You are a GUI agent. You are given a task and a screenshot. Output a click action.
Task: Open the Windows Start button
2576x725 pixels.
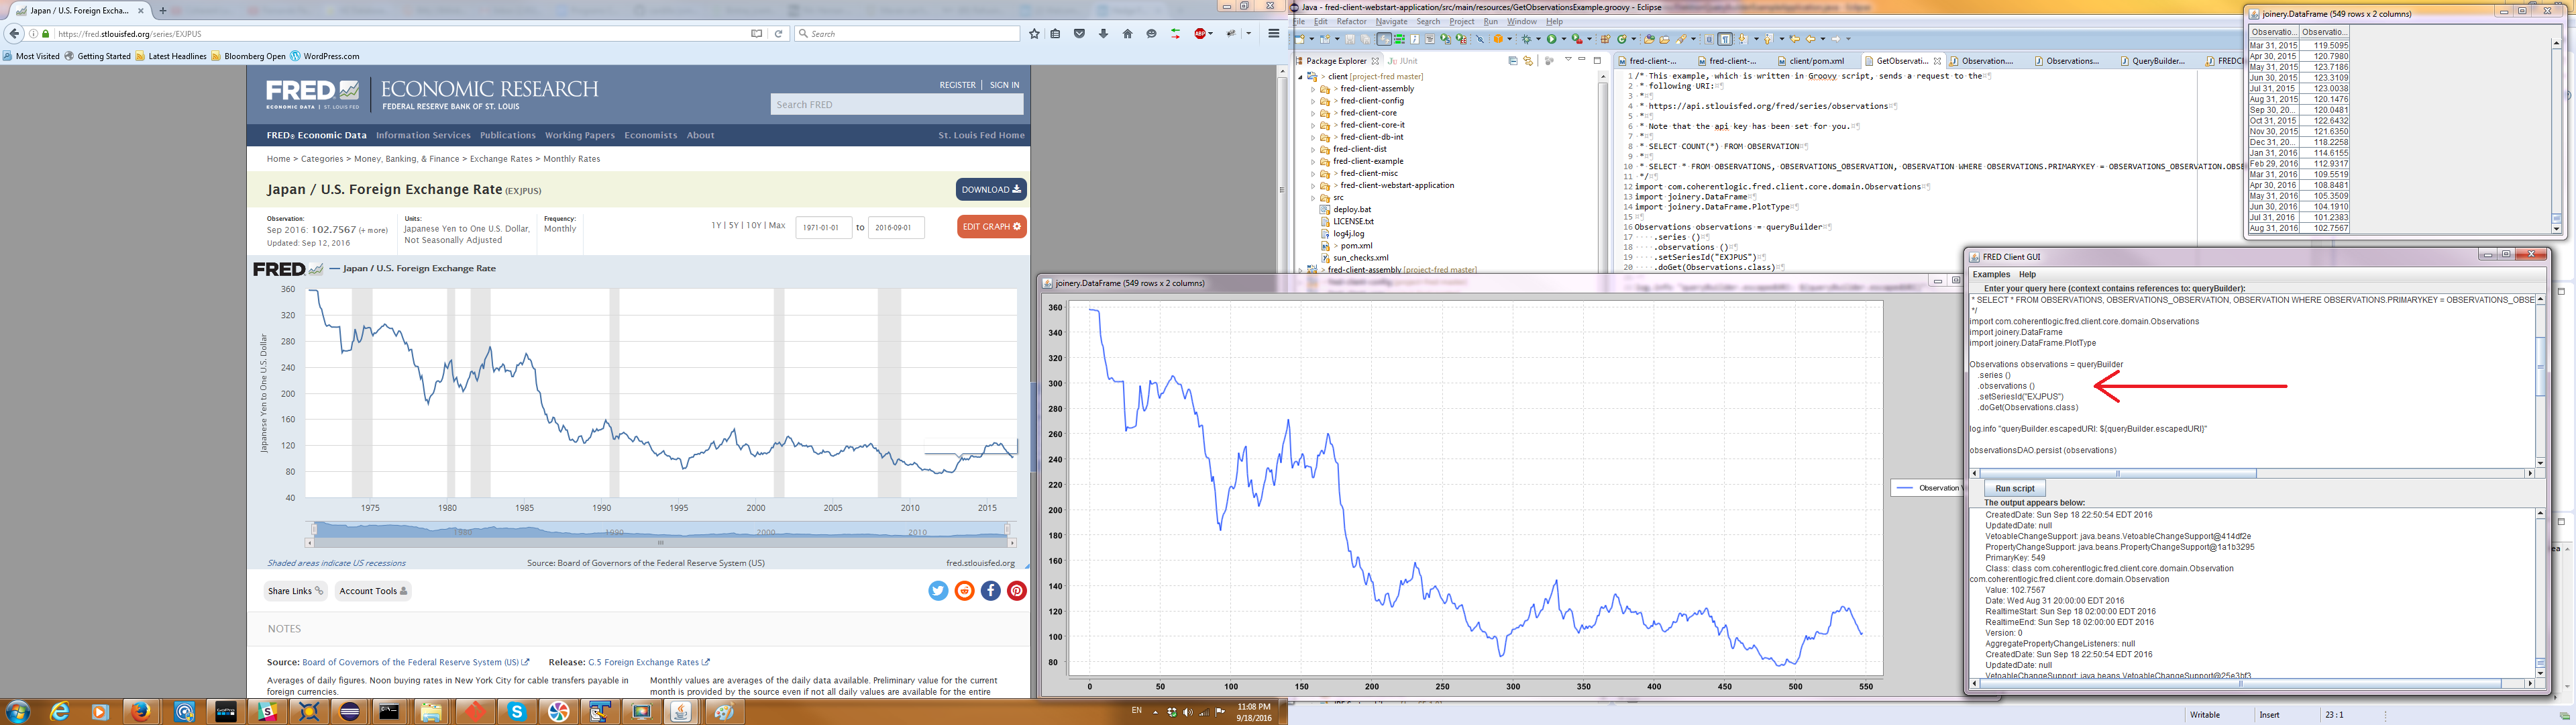(x=17, y=712)
